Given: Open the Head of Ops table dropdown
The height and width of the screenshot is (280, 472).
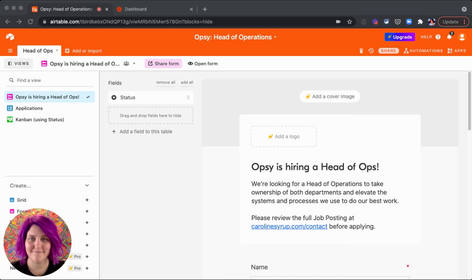Looking at the screenshot, I should click(57, 51).
